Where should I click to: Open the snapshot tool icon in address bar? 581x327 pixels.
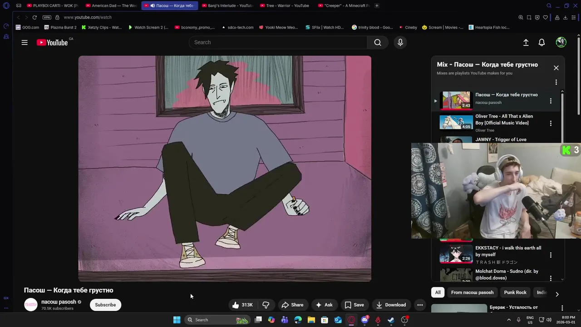[529, 17]
